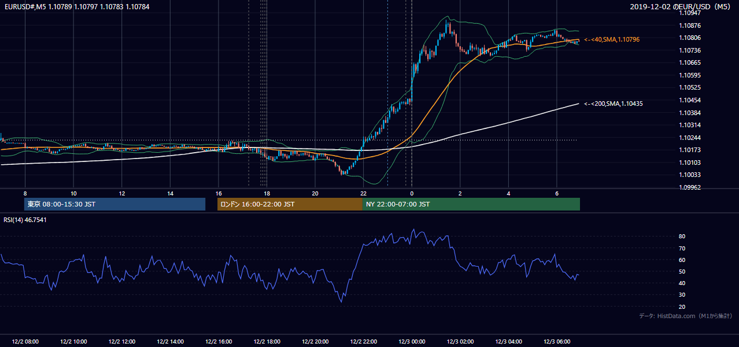The height and width of the screenshot is (347, 739).
Task: Click the 12/2 16:00 bottom time label
Action: tap(219, 341)
